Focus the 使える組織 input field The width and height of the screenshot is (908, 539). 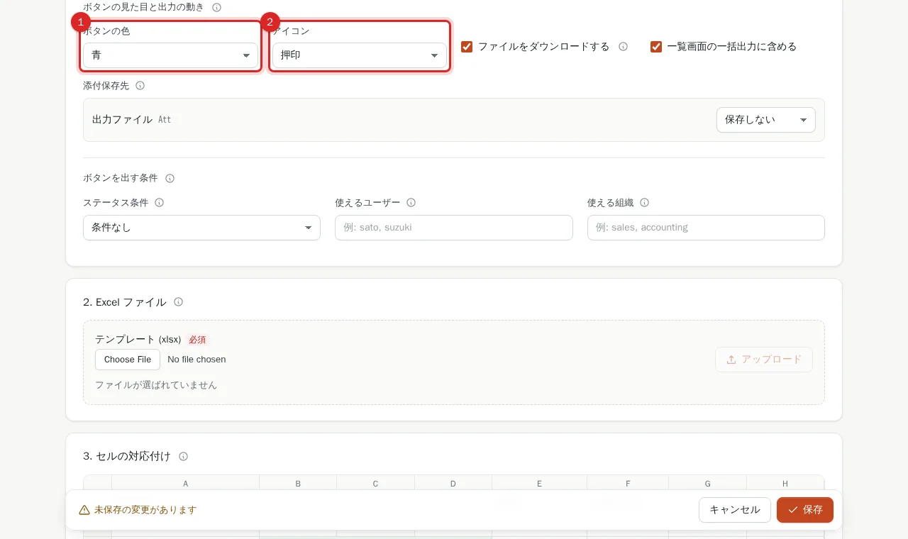click(x=706, y=228)
